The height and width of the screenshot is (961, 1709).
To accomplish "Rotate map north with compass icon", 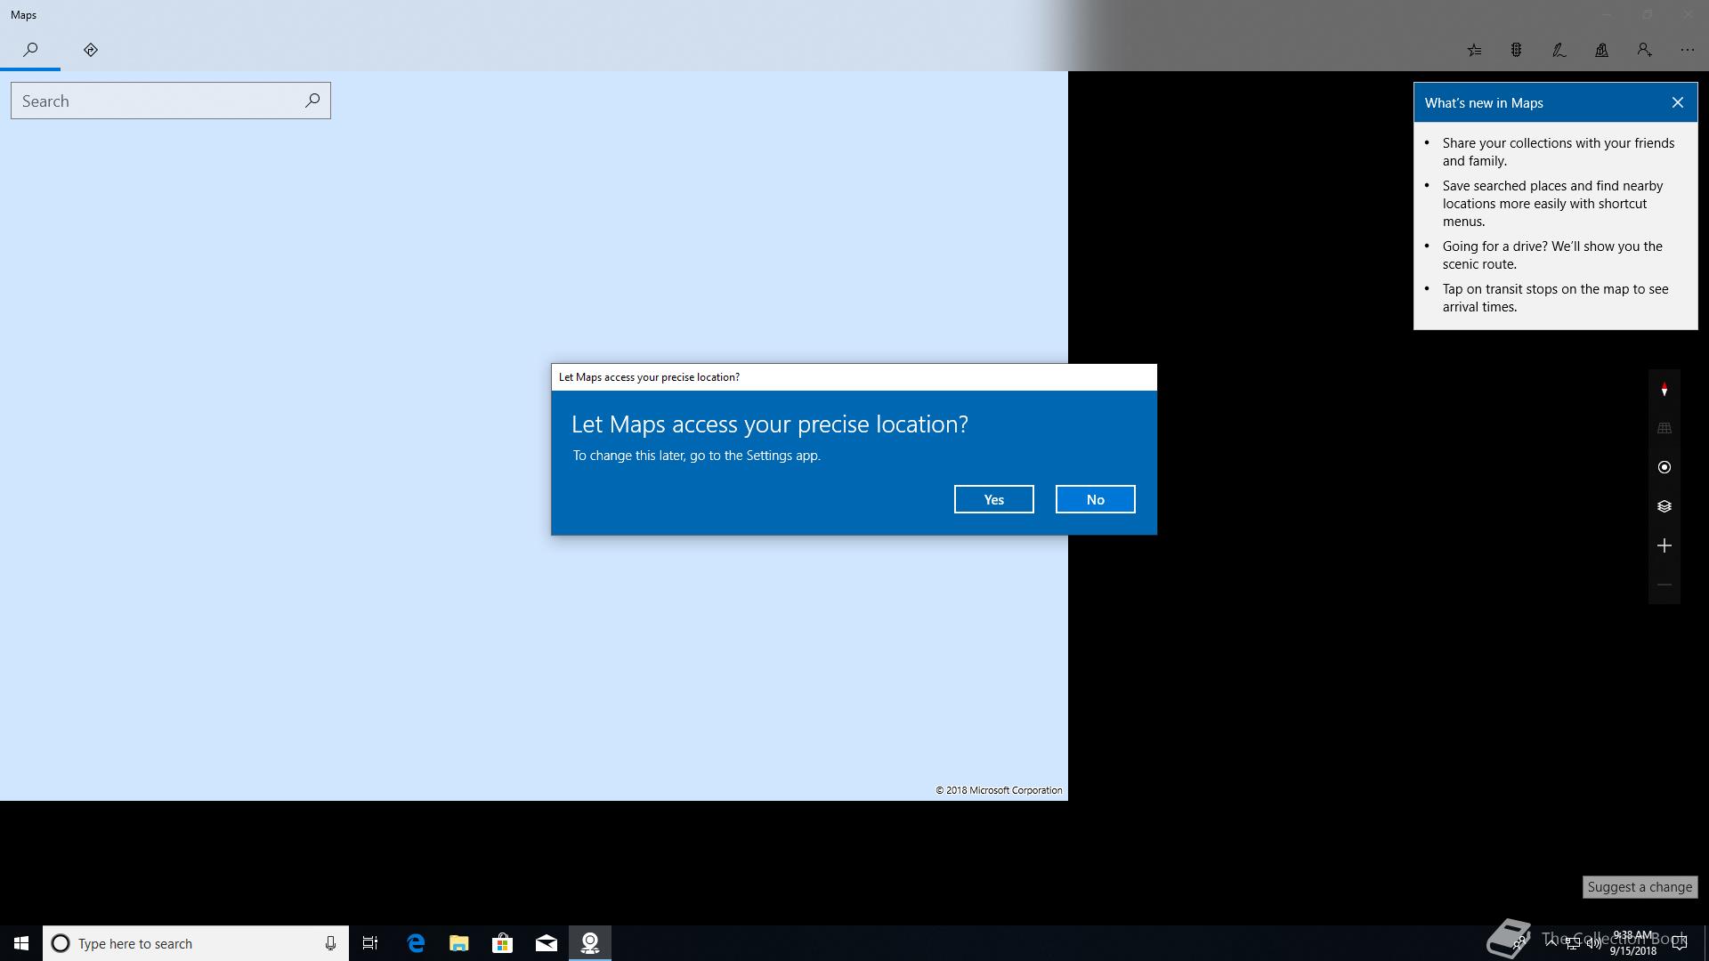I will 1664,390.
